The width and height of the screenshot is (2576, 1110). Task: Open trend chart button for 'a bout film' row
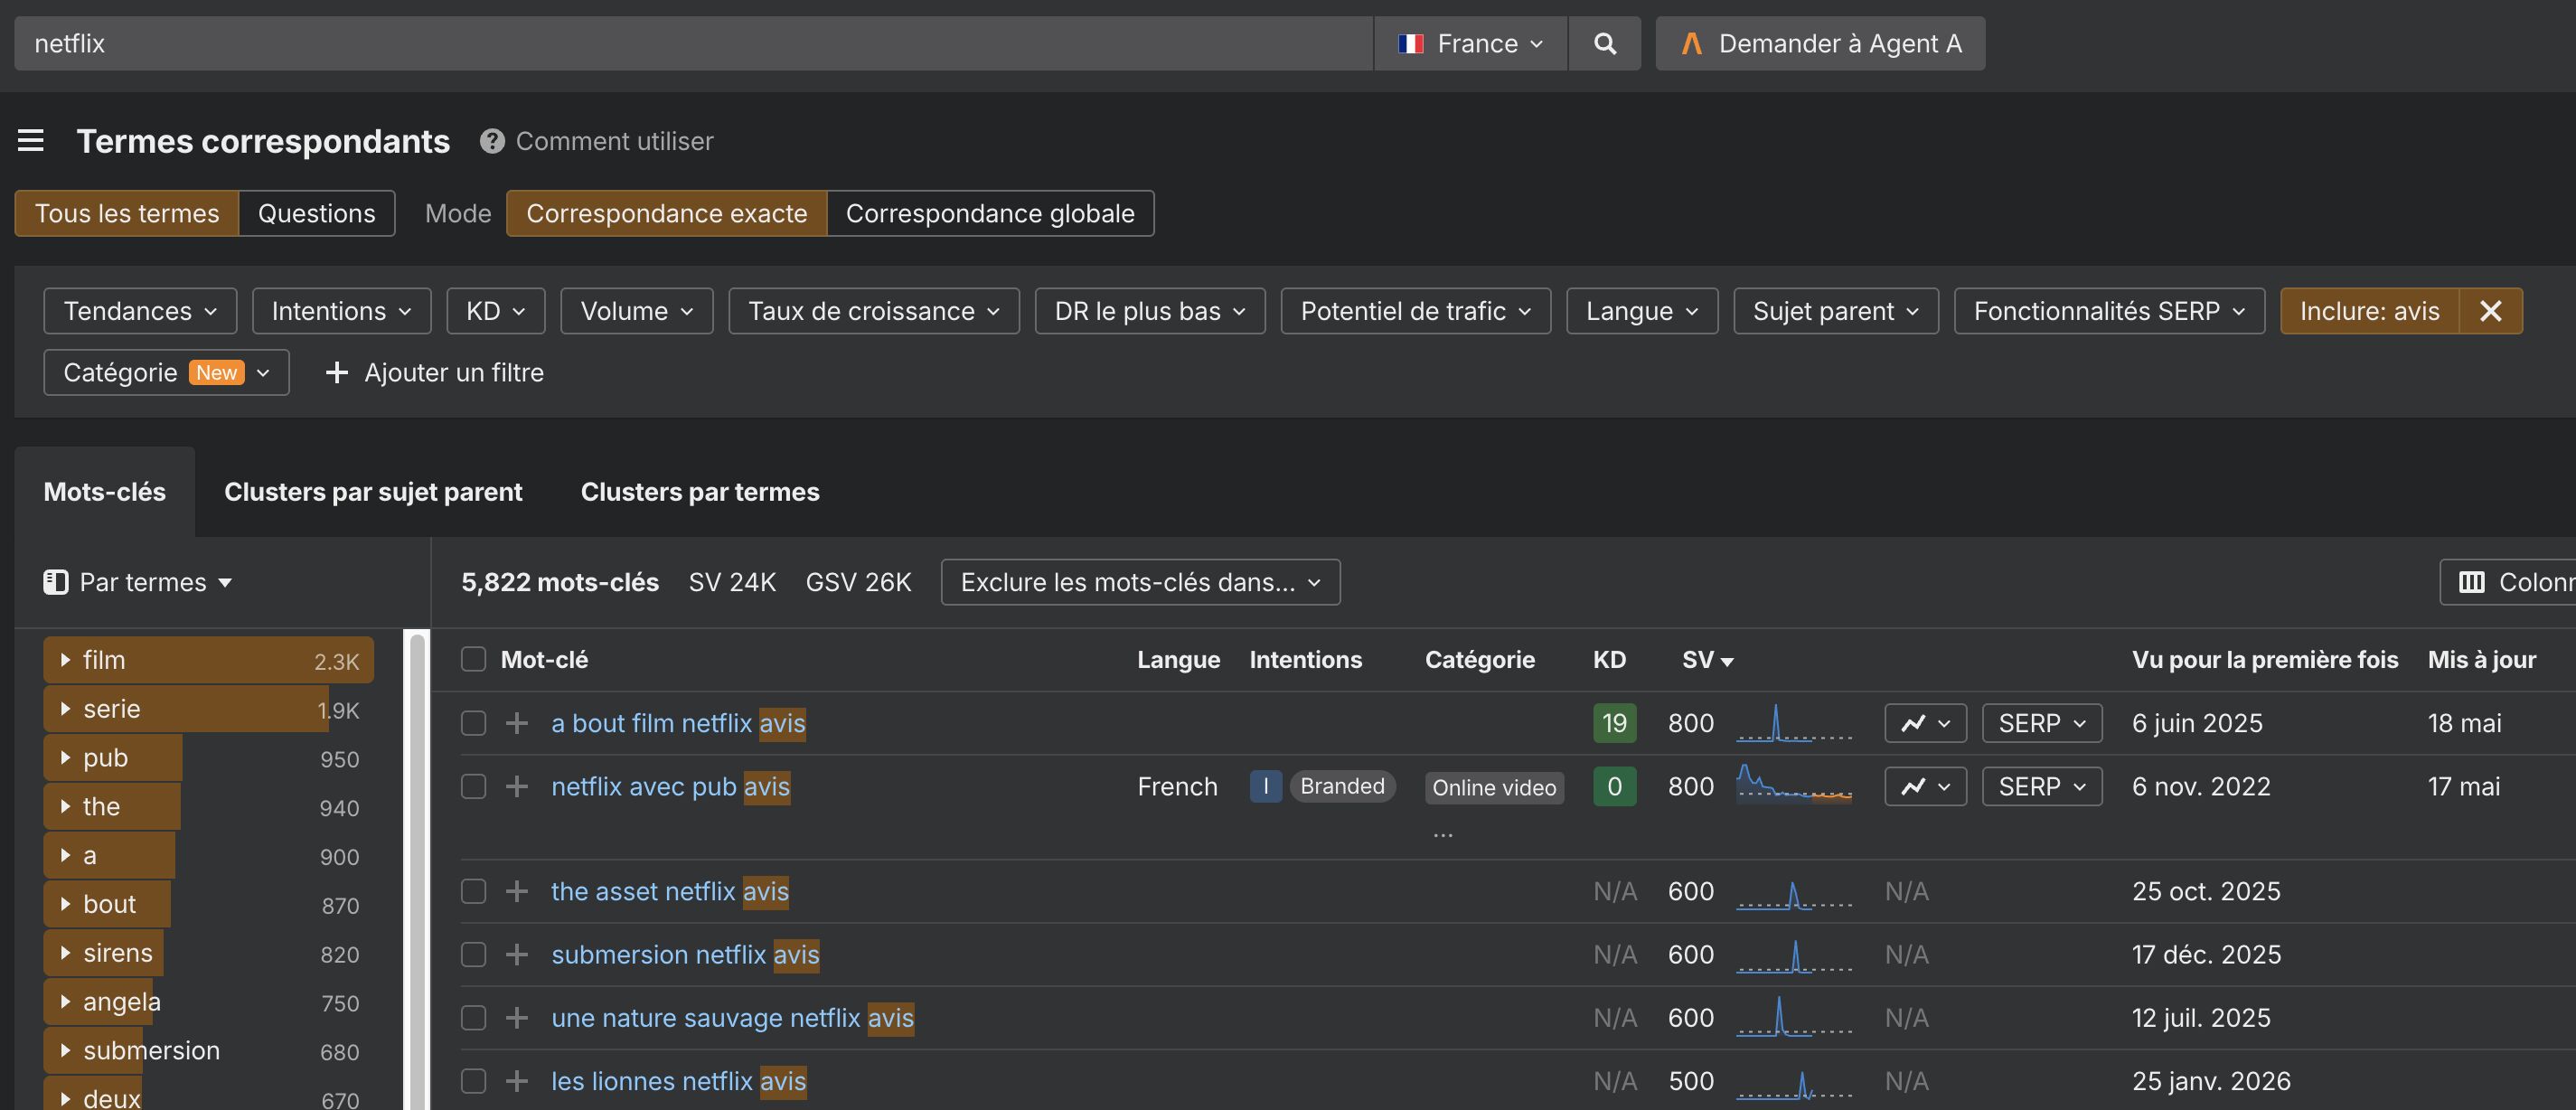pos(1925,723)
